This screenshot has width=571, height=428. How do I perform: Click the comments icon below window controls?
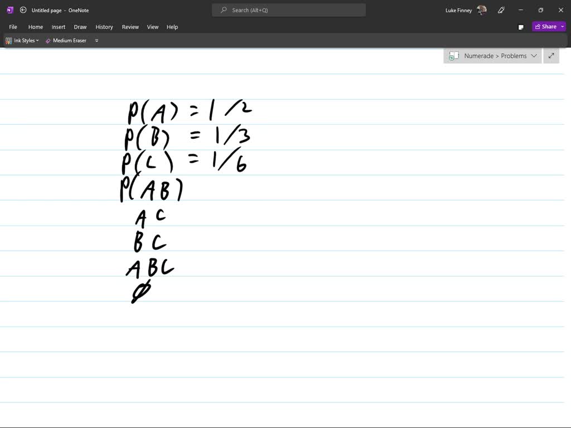click(520, 26)
